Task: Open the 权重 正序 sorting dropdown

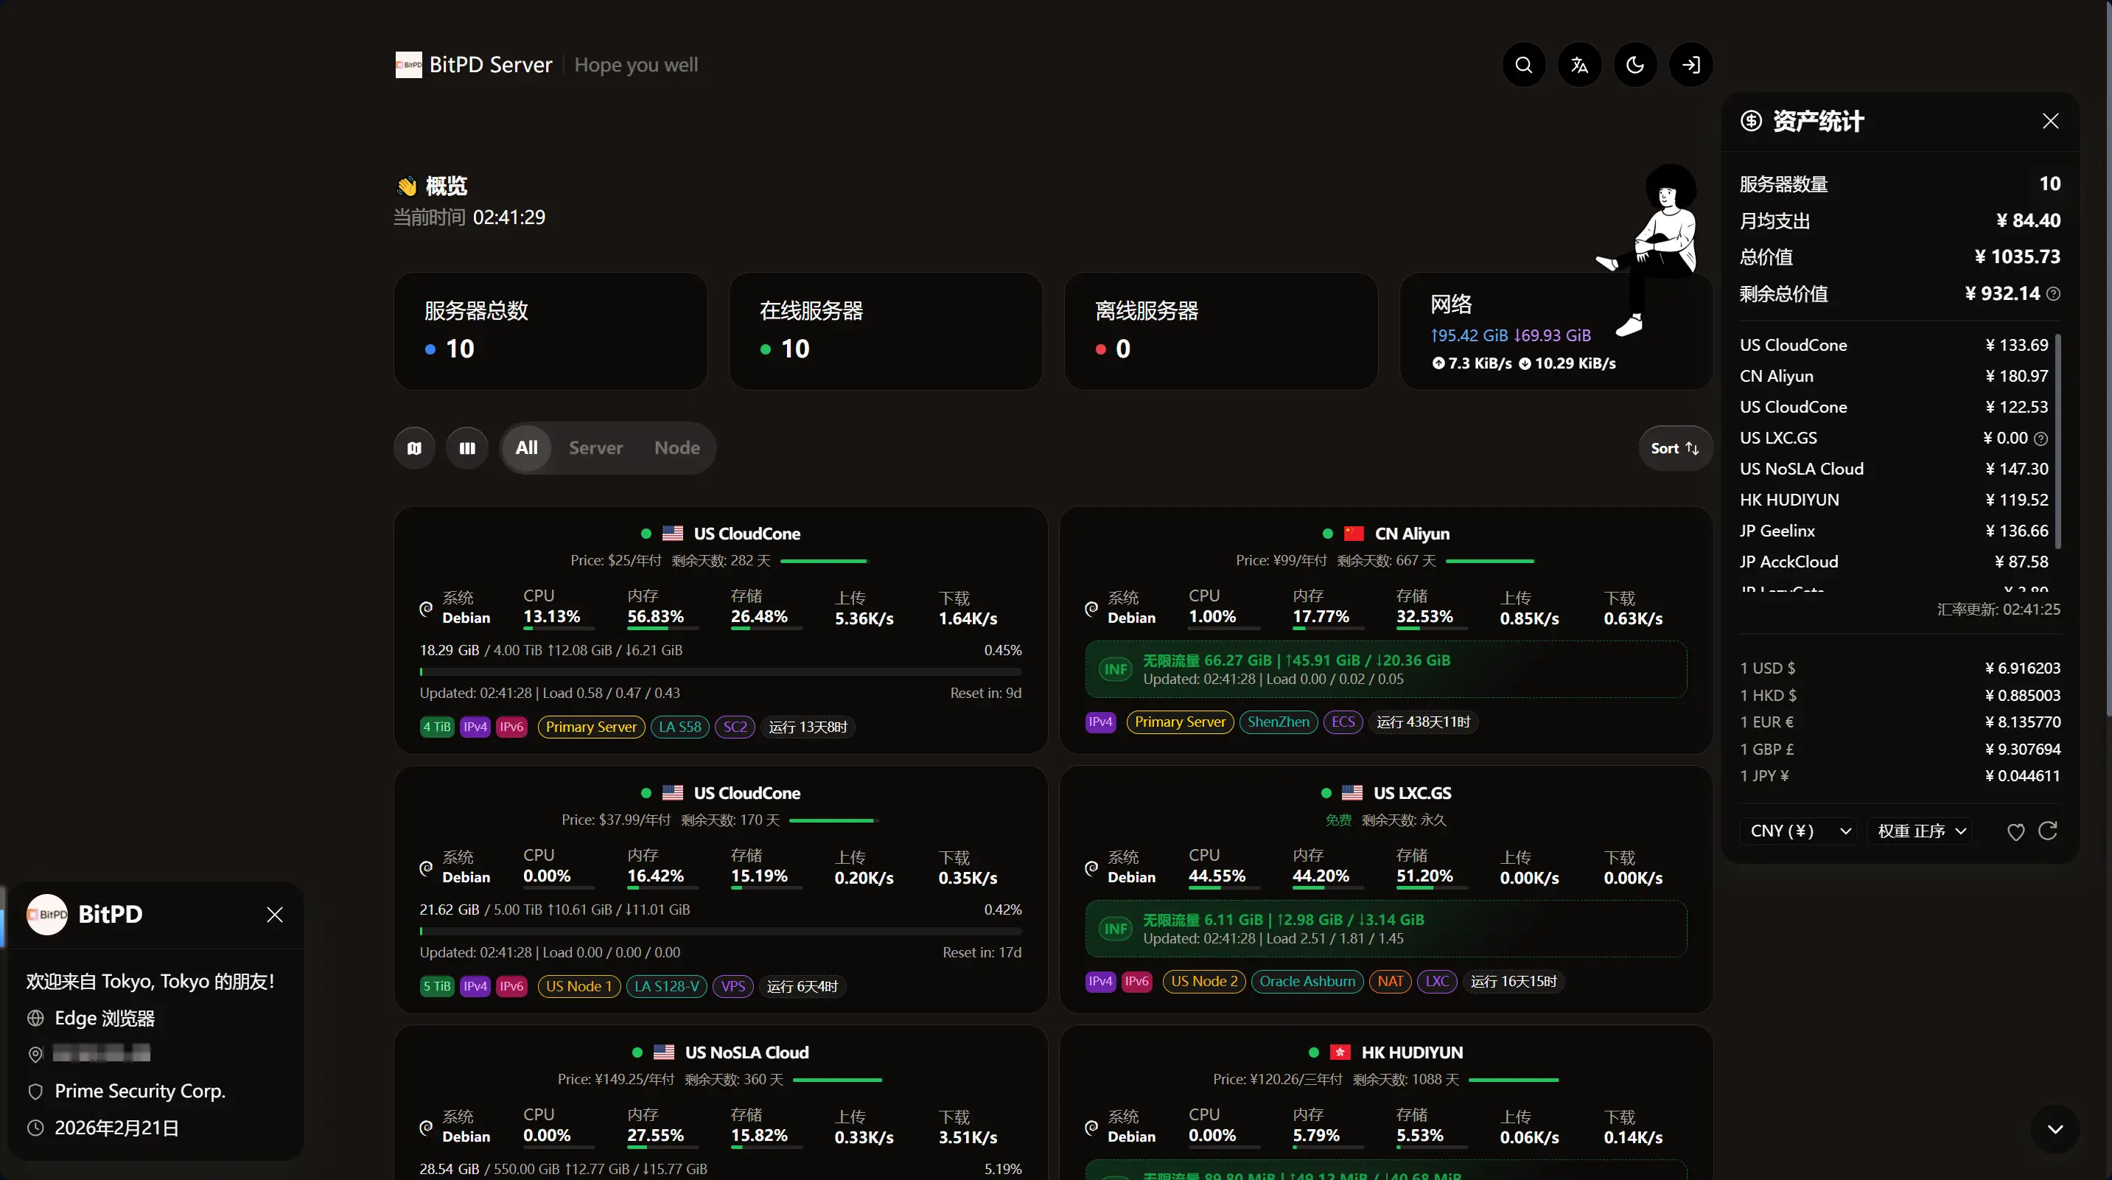Action: (x=1922, y=831)
